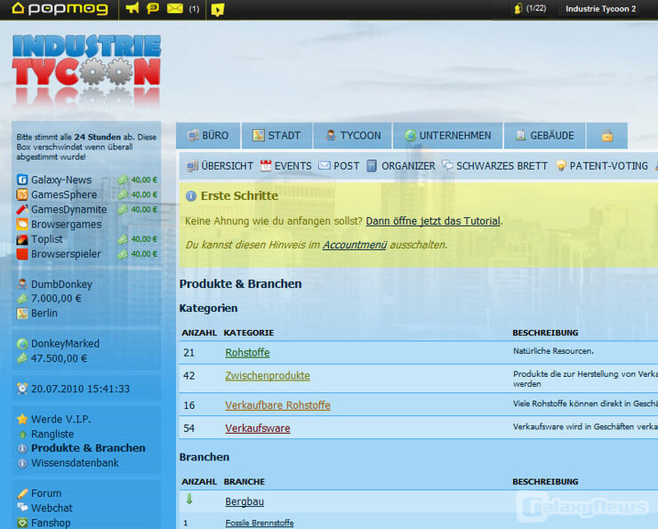658x529 pixels.
Task: Click the Berlin city link
Action: [x=44, y=313]
